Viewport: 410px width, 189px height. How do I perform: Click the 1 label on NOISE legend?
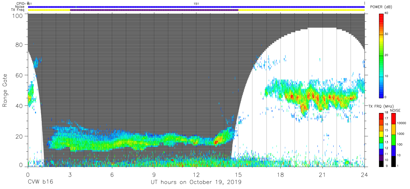click(x=398, y=166)
